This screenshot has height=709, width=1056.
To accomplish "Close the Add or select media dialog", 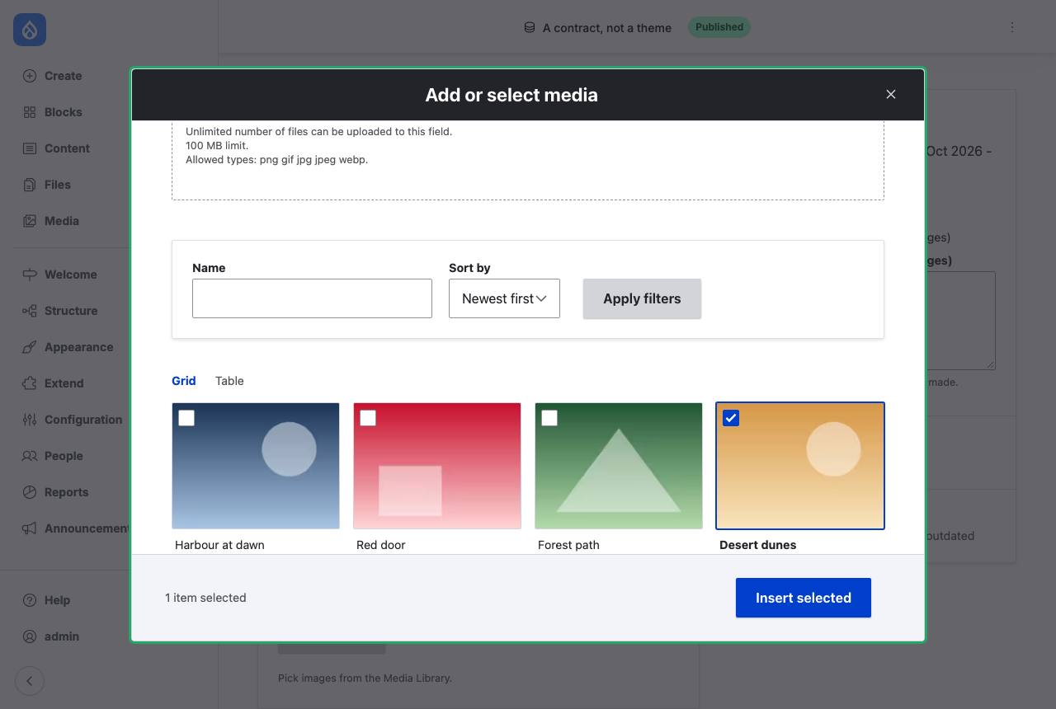I will [x=891, y=95].
